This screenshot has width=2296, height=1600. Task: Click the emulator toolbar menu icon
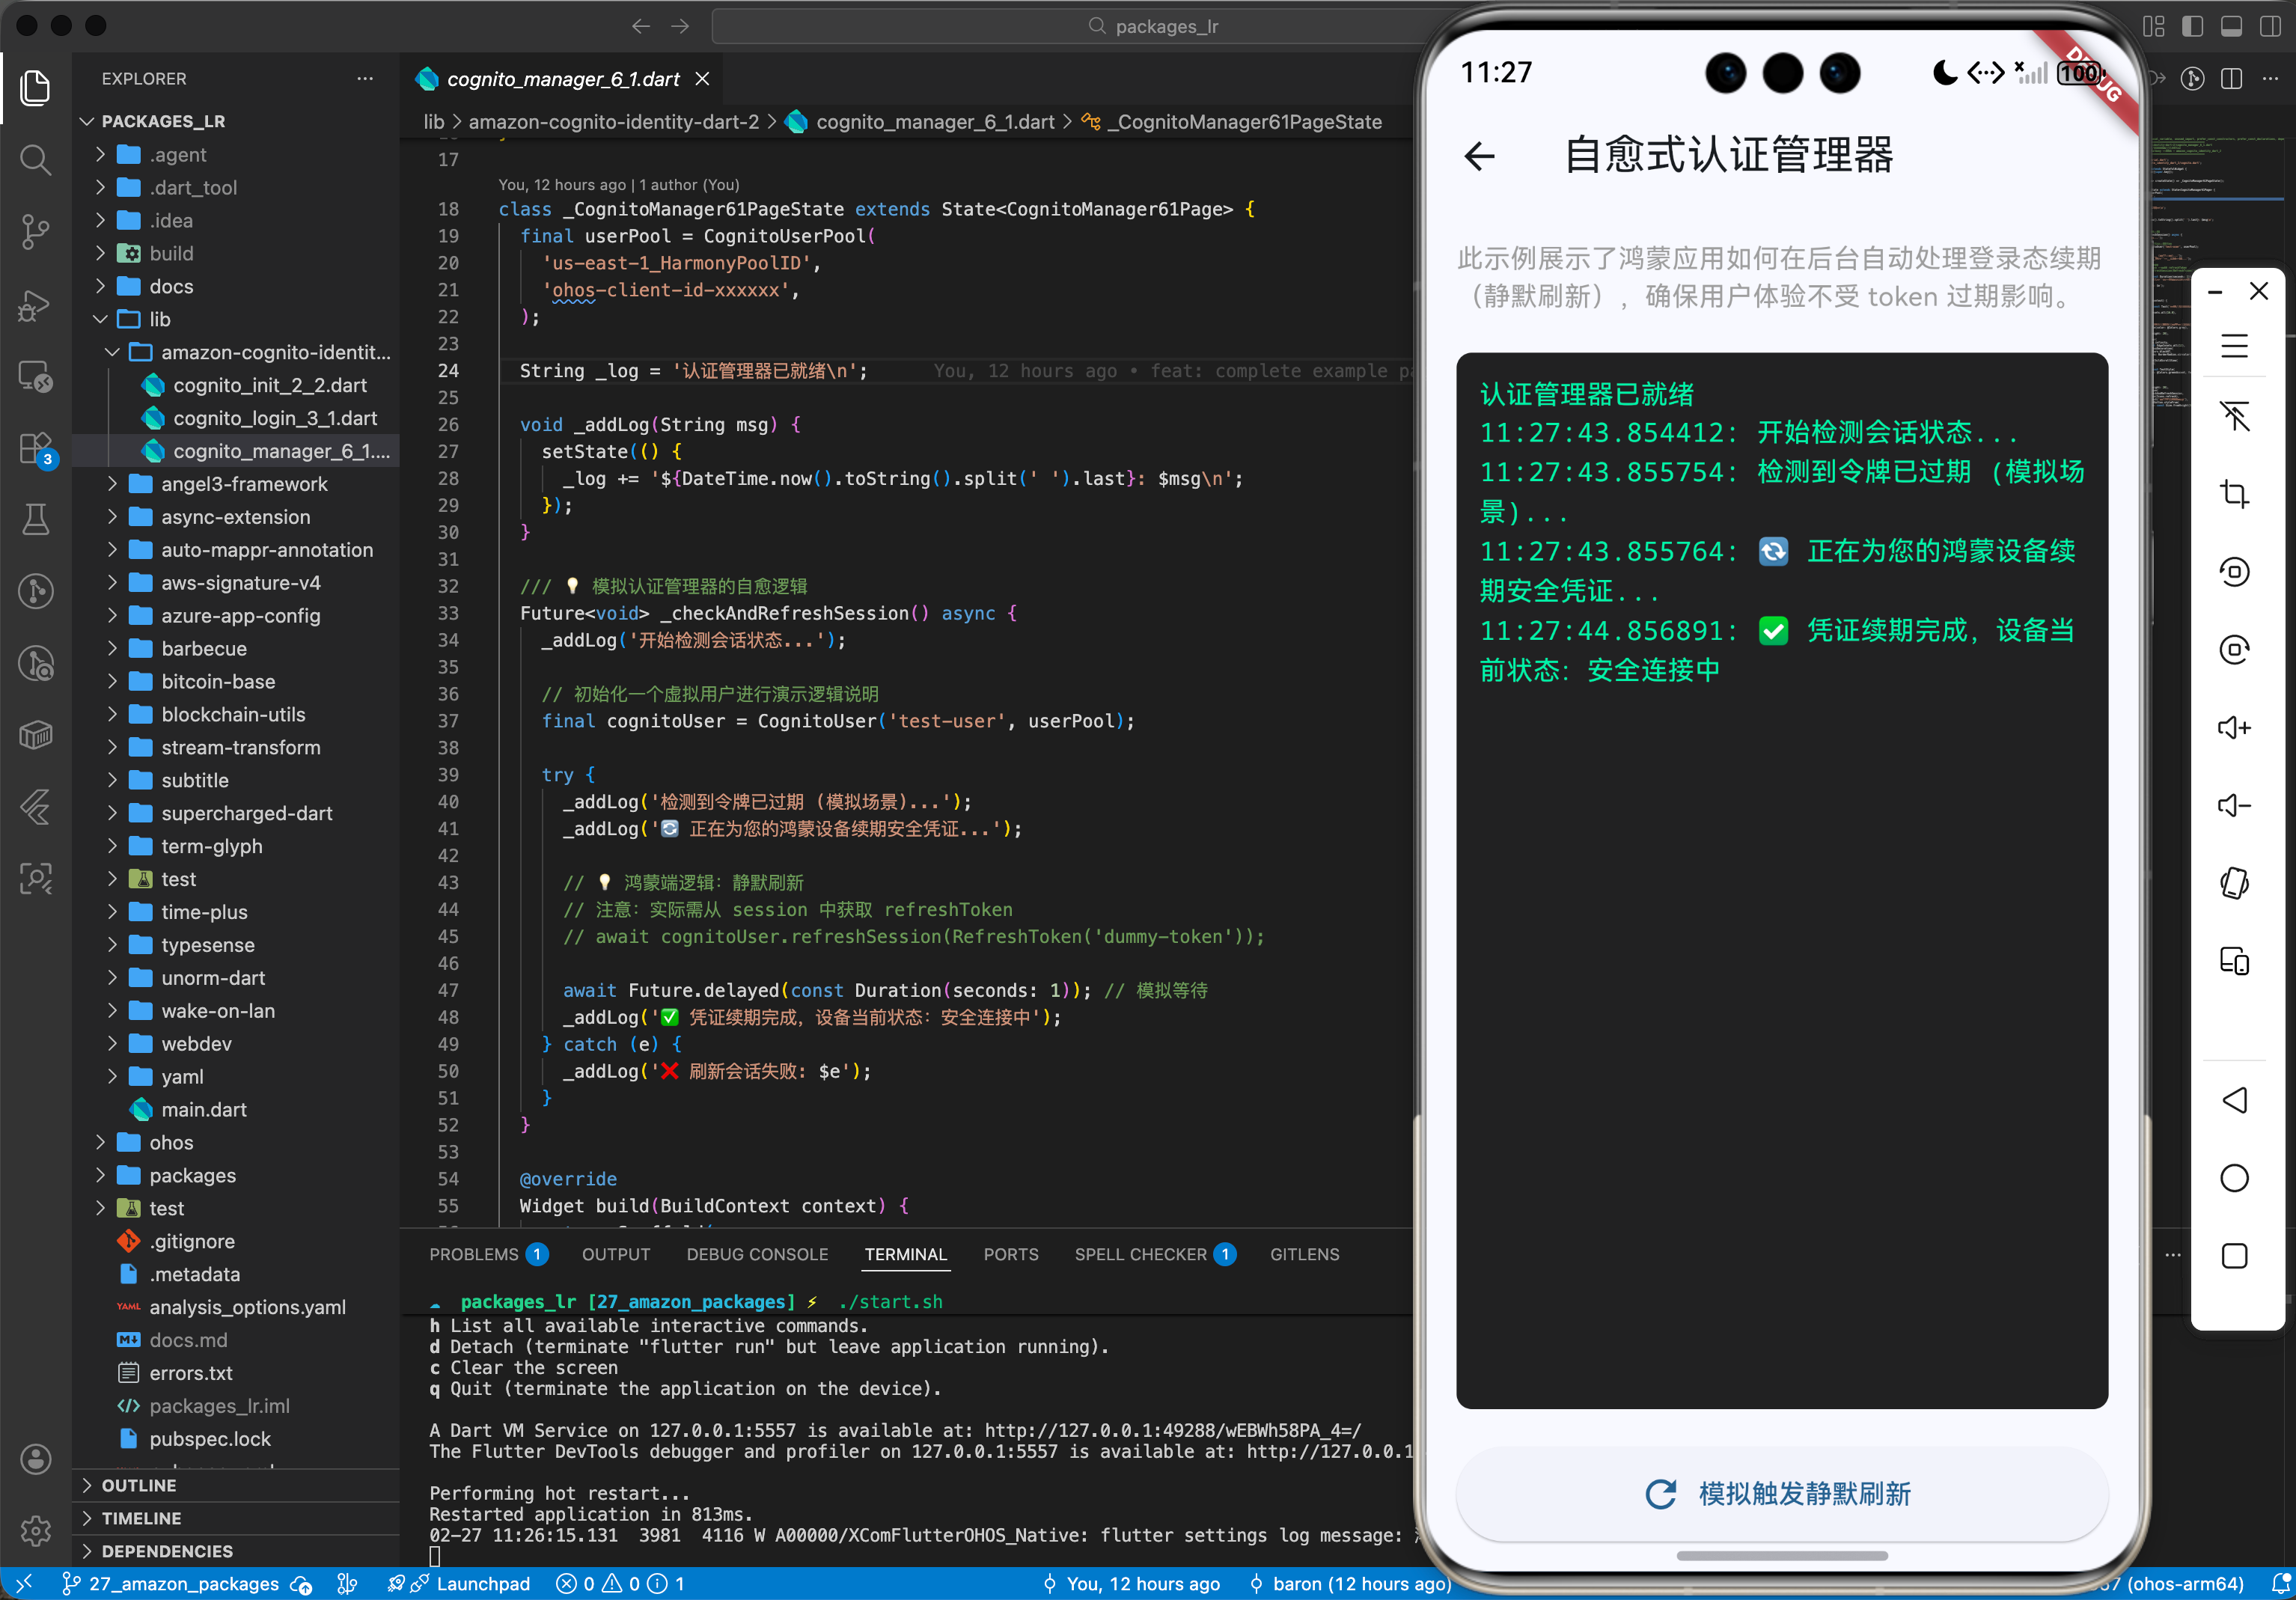(x=2234, y=346)
